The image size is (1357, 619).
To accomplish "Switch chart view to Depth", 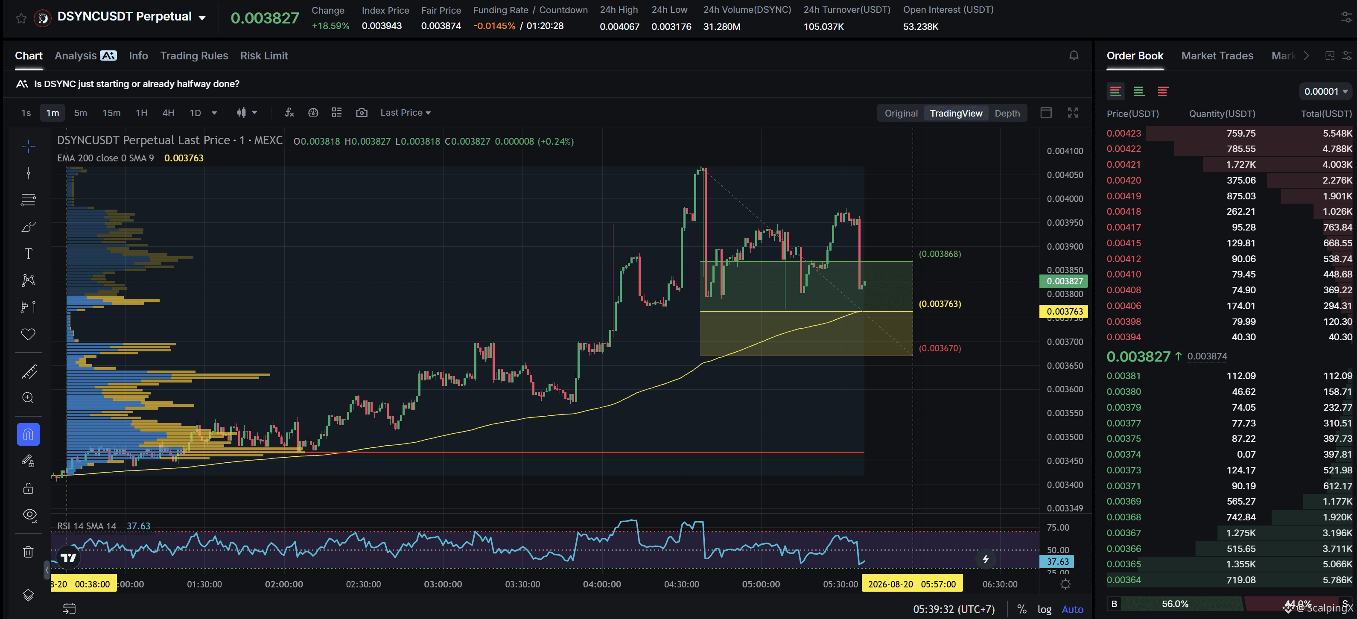I will click(x=1007, y=113).
